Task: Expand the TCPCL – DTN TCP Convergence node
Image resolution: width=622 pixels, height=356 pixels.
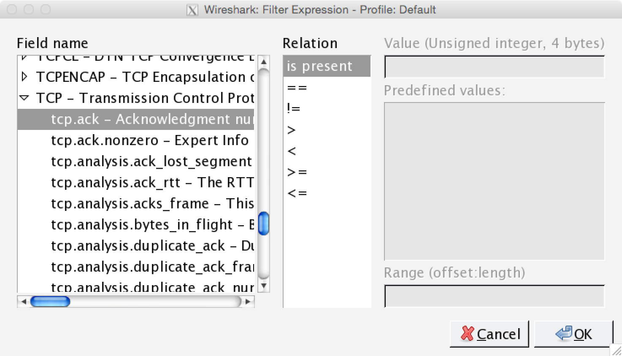Action: click(24, 58)
